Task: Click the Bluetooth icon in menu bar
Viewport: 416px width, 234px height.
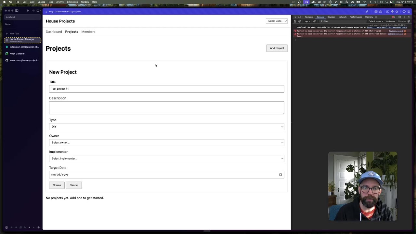Action: click(370, 2)
